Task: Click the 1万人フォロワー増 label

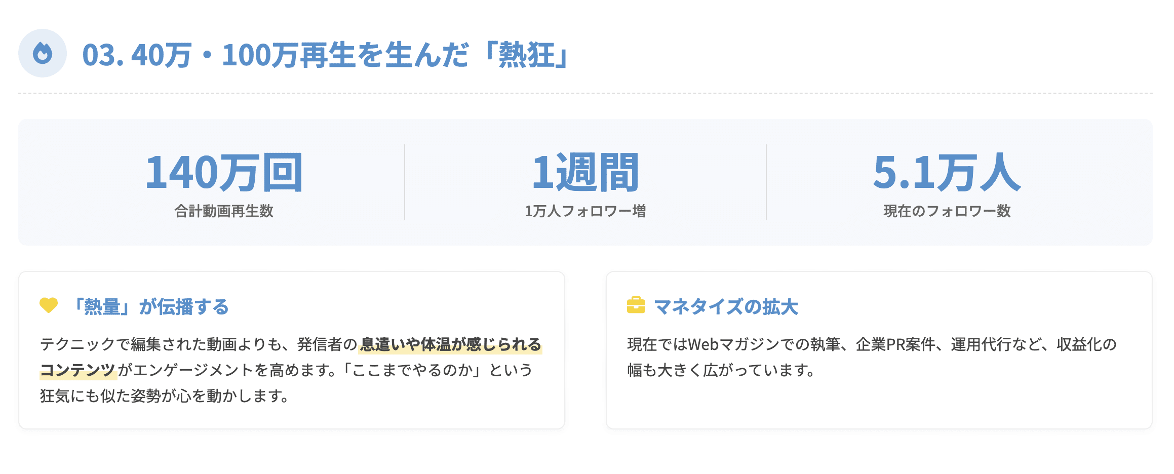Action: coord(585,211)
